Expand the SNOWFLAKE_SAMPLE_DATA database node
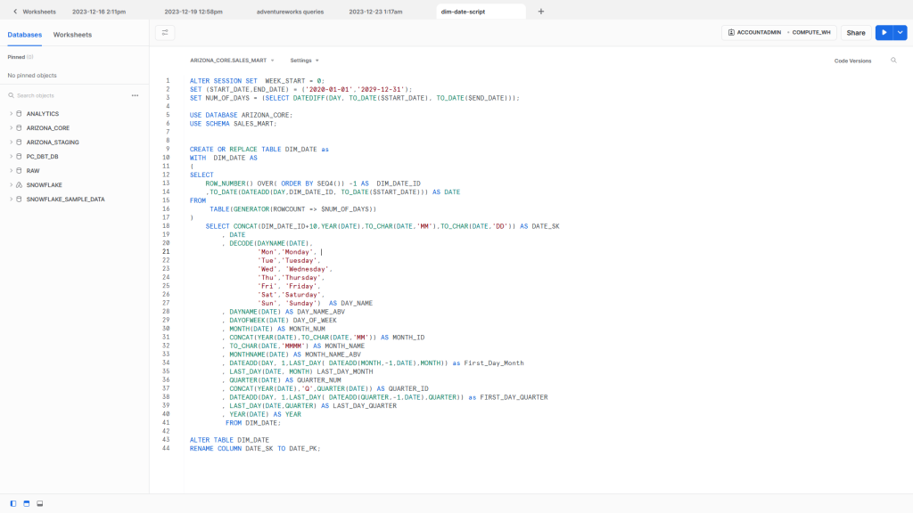This screenshot has height=513, width=913. (11, 199)
